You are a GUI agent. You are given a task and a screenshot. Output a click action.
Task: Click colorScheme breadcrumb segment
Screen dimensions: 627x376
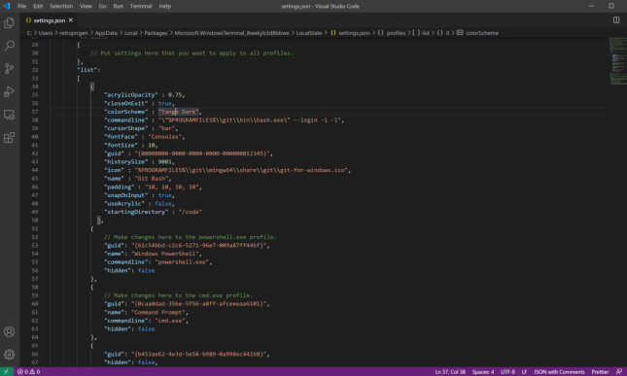coord(478,33)
